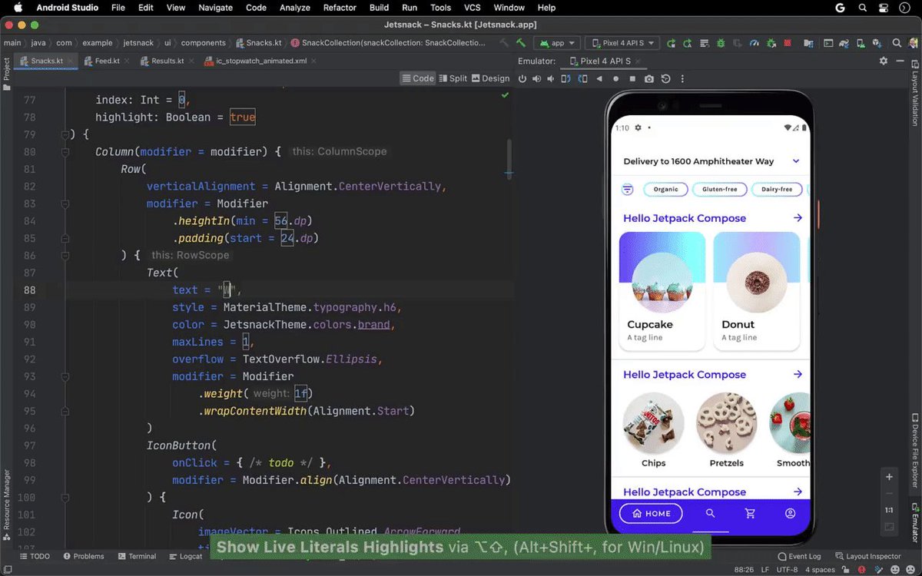The height and width of the screenshot is (576, 922).
Task: Switch the editor to Code view
Action: pos(418,78)
